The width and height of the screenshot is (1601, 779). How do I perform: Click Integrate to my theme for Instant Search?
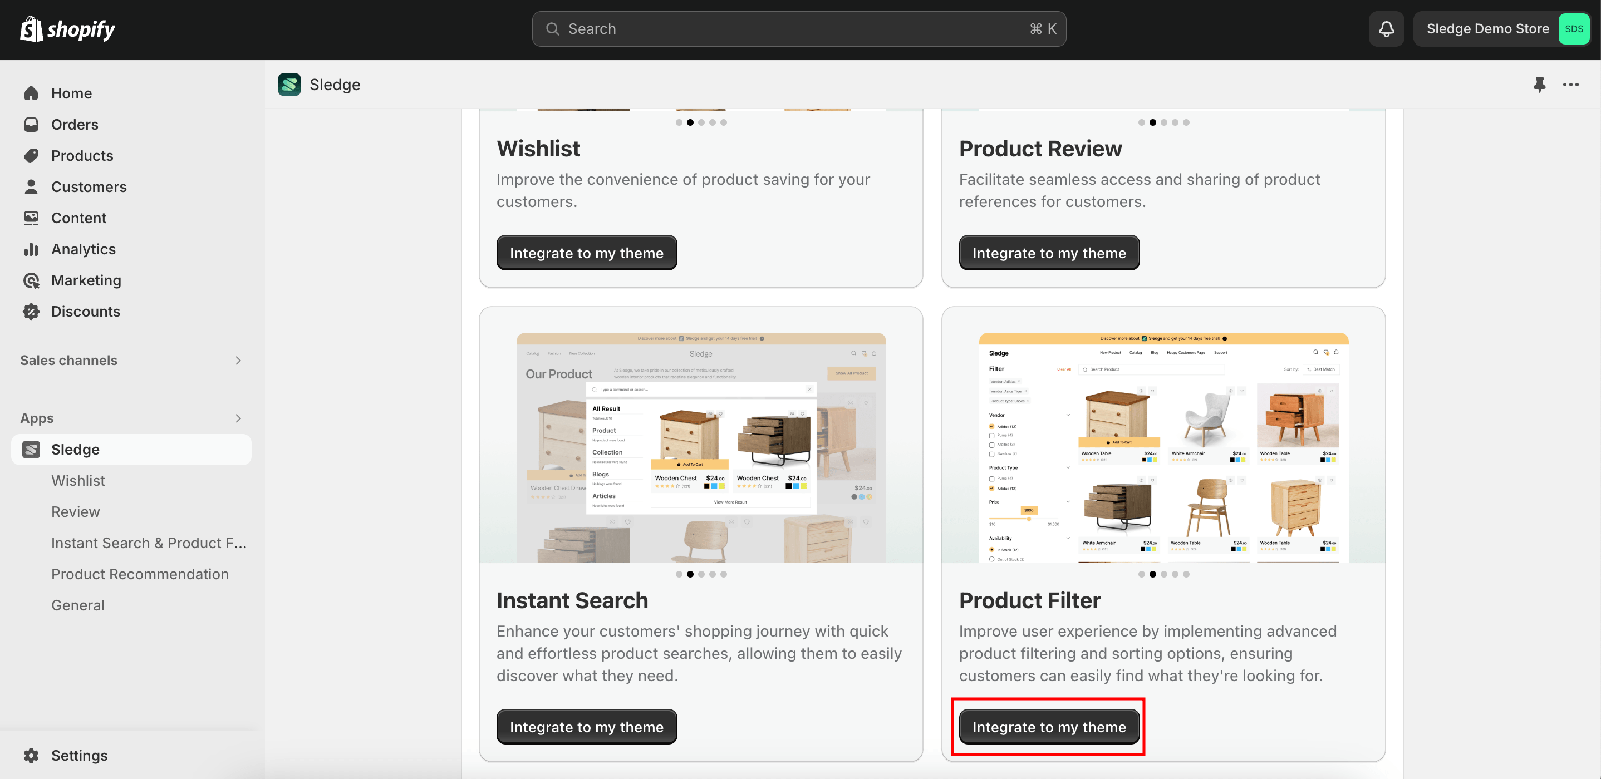(587, 727)
